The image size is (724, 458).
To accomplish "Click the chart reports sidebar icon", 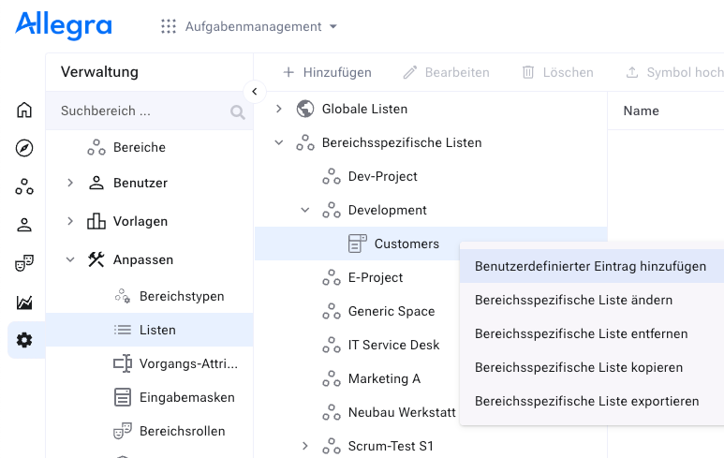I will coord(24,302).
